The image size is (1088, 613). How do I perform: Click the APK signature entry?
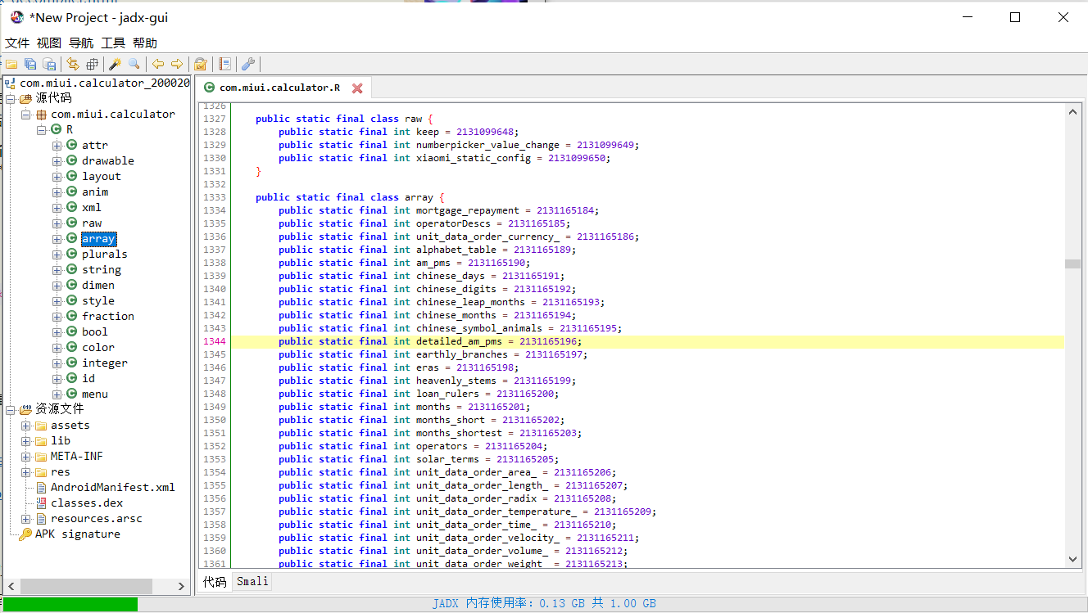77,534
